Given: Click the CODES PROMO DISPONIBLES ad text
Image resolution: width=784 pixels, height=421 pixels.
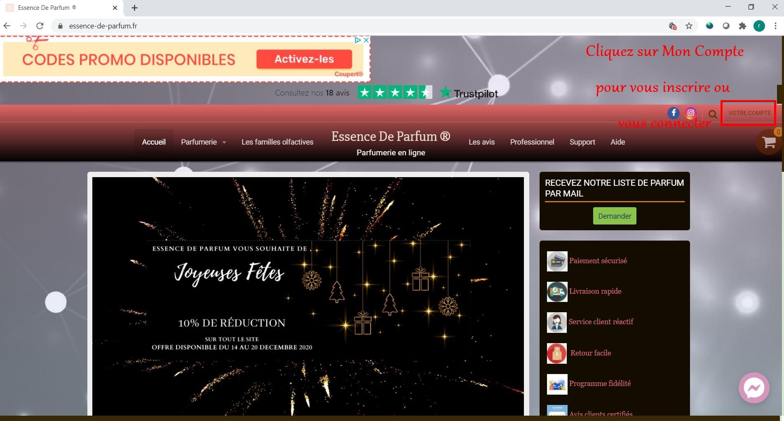Looking at the screenshot, I should coord(129,60).
